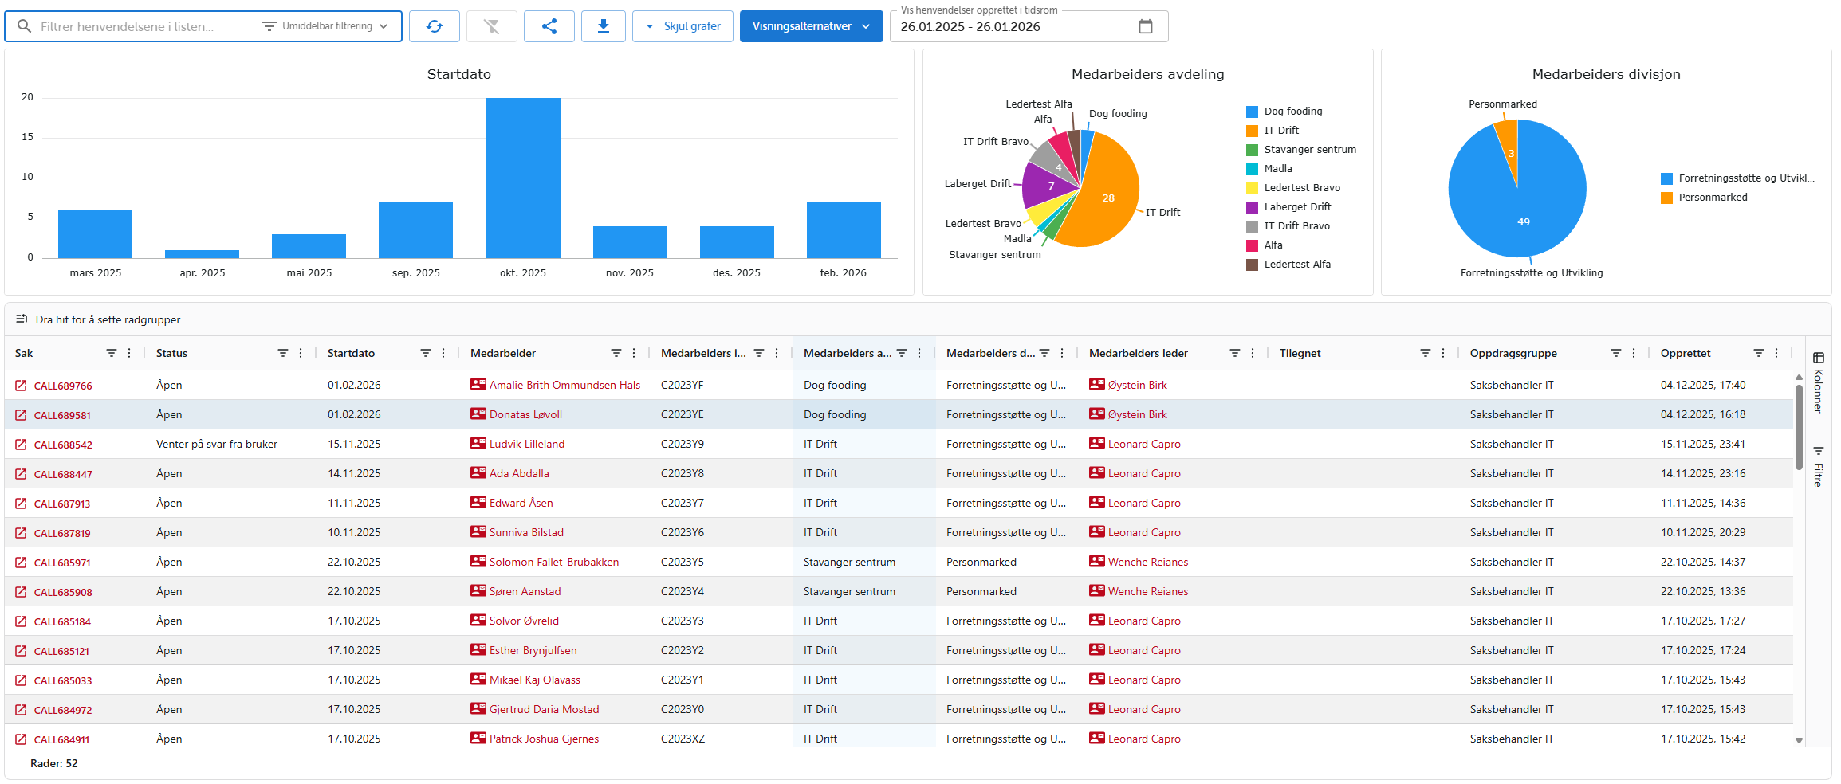Open the filter icon on the Opprettet column
Viewport: 1841px width, 784px height.
click(1759, 352)
